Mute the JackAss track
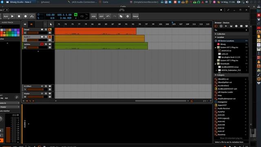 (50, 44)
